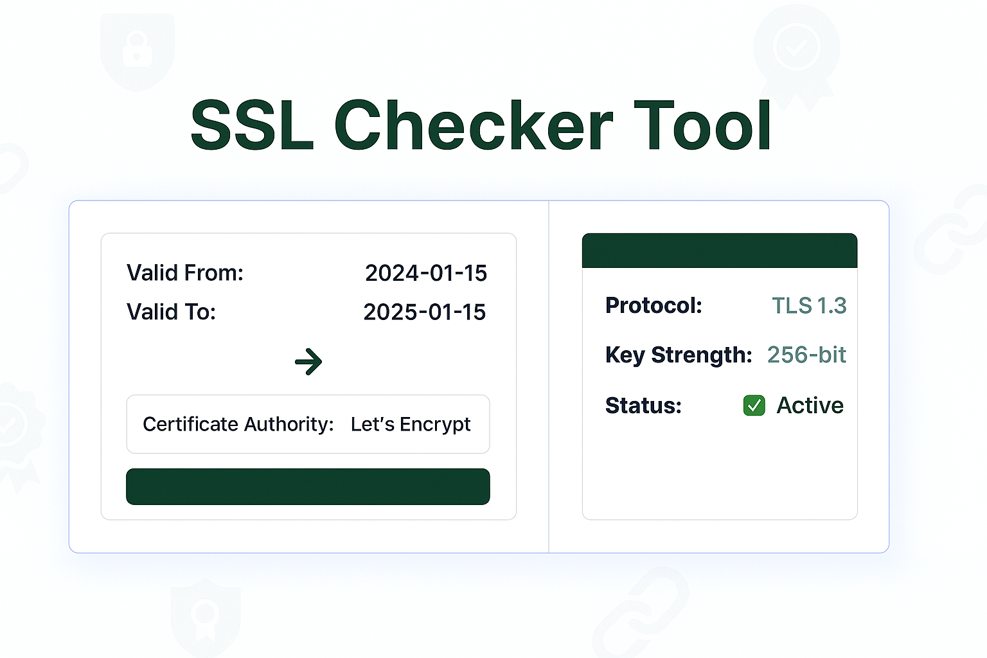Image resolution: width=987 pixels, height=658 pixels.
Task: Select the Certificate Authority Let's Encrypt field
Action: pos(308,424)
